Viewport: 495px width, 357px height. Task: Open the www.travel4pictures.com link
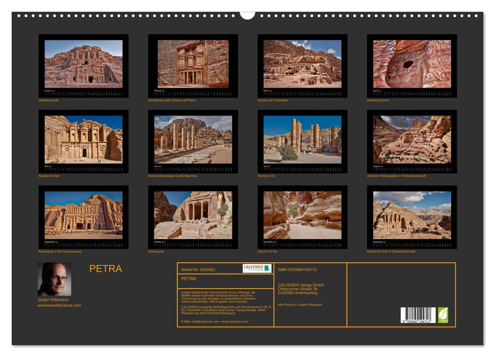point(59,305)
